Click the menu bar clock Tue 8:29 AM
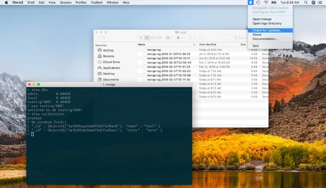 (x=290, y=2)
